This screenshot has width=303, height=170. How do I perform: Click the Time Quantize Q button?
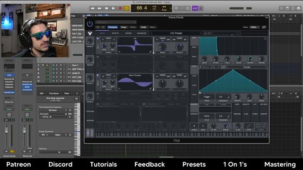pos(70,110)
